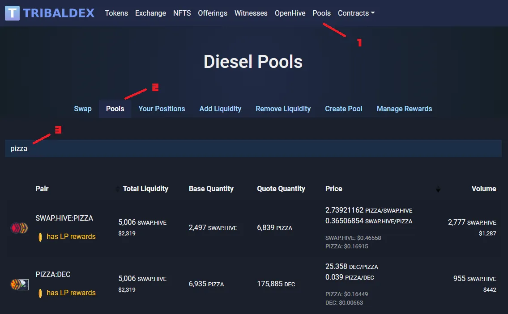Image resolution: width=508 pixels, height=314 pixels.
Task: Click the $1,287 volume amount
Action: [x=487, y=233]
